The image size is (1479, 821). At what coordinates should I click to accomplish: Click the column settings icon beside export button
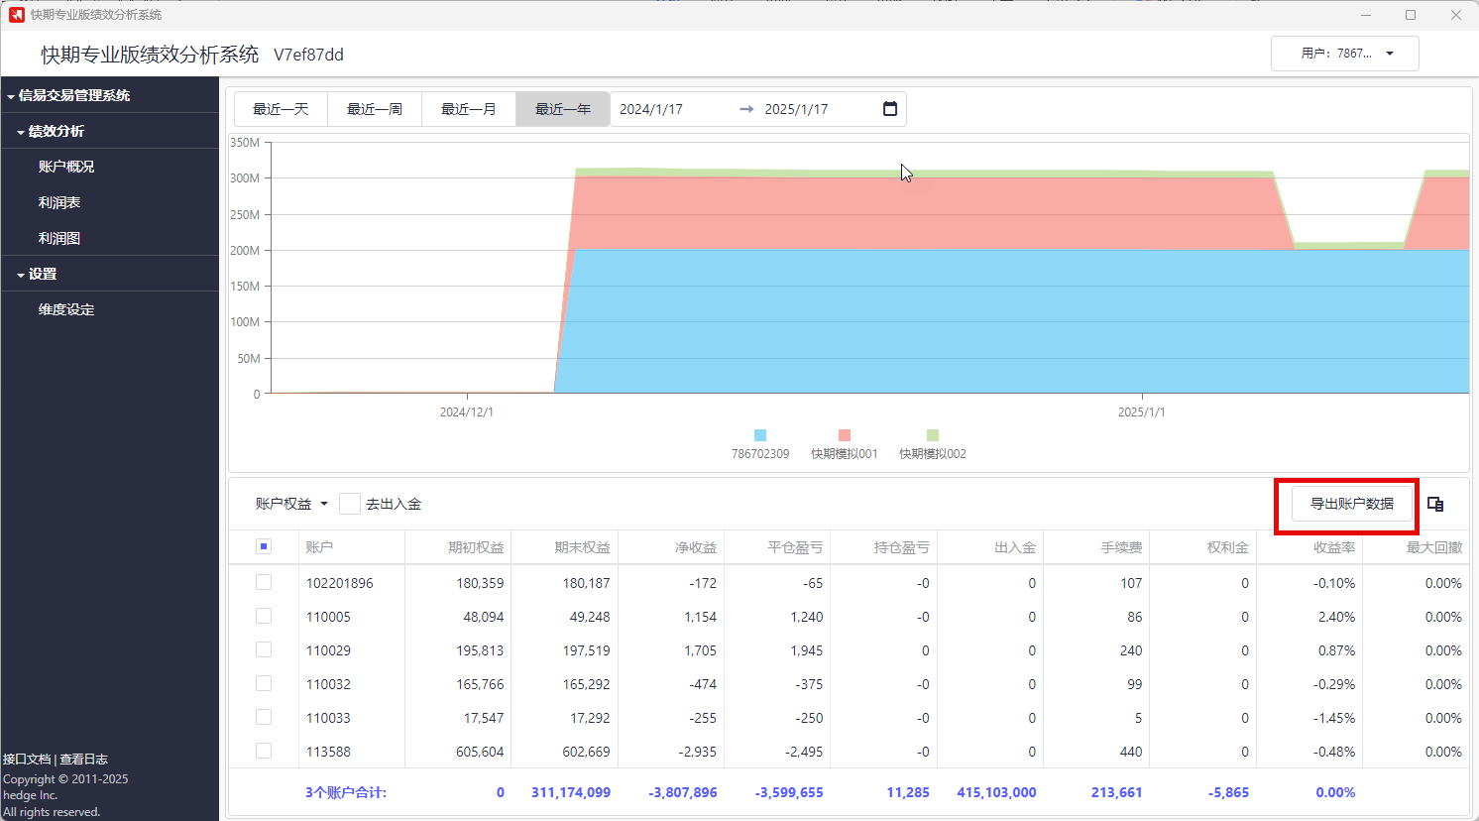[x=1435, y=505]
